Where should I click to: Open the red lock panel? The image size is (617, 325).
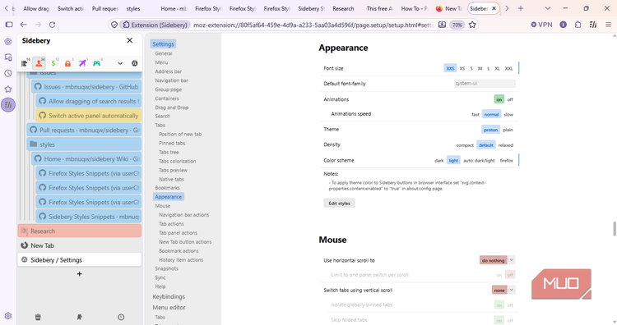[x=67, y=63]
